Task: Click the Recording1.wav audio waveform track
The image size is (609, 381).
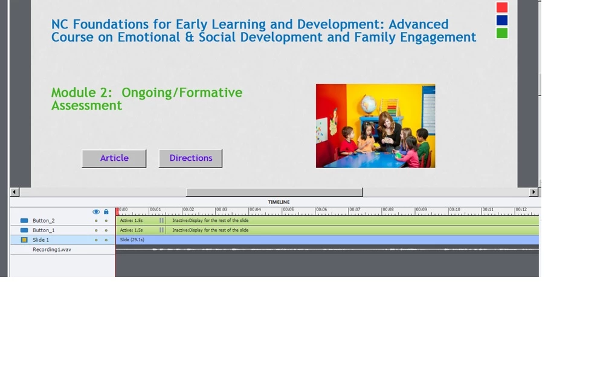Action: tap(327, 250)
